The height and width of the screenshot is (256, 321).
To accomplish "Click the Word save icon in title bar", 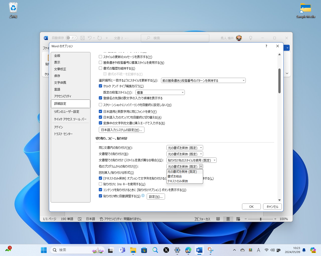I will click(83, 38).
